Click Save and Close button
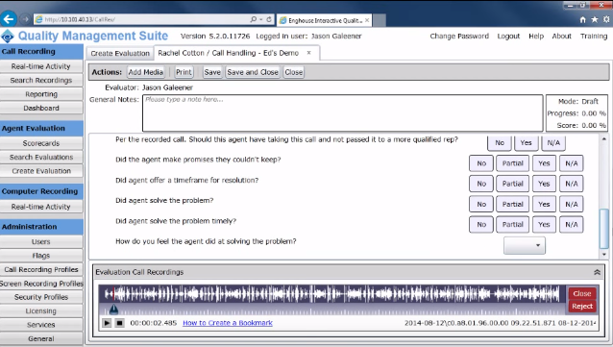The height and width of the screenshot is (347, 613). point(253,72)
